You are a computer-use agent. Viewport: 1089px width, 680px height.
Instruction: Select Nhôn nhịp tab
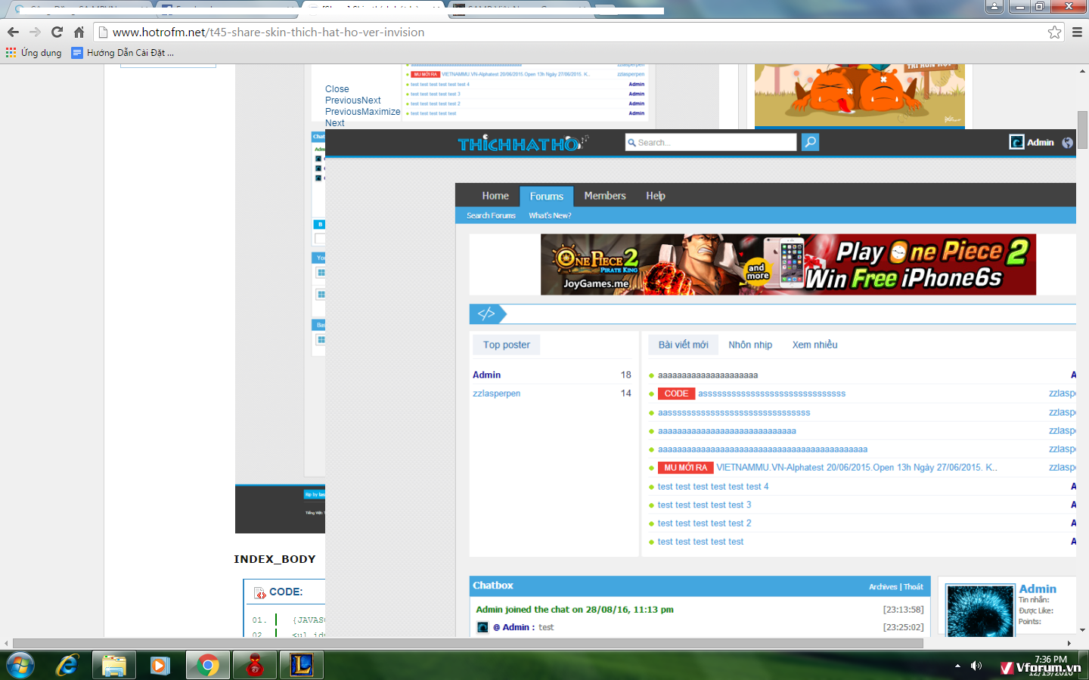click(x=750, y=345)
